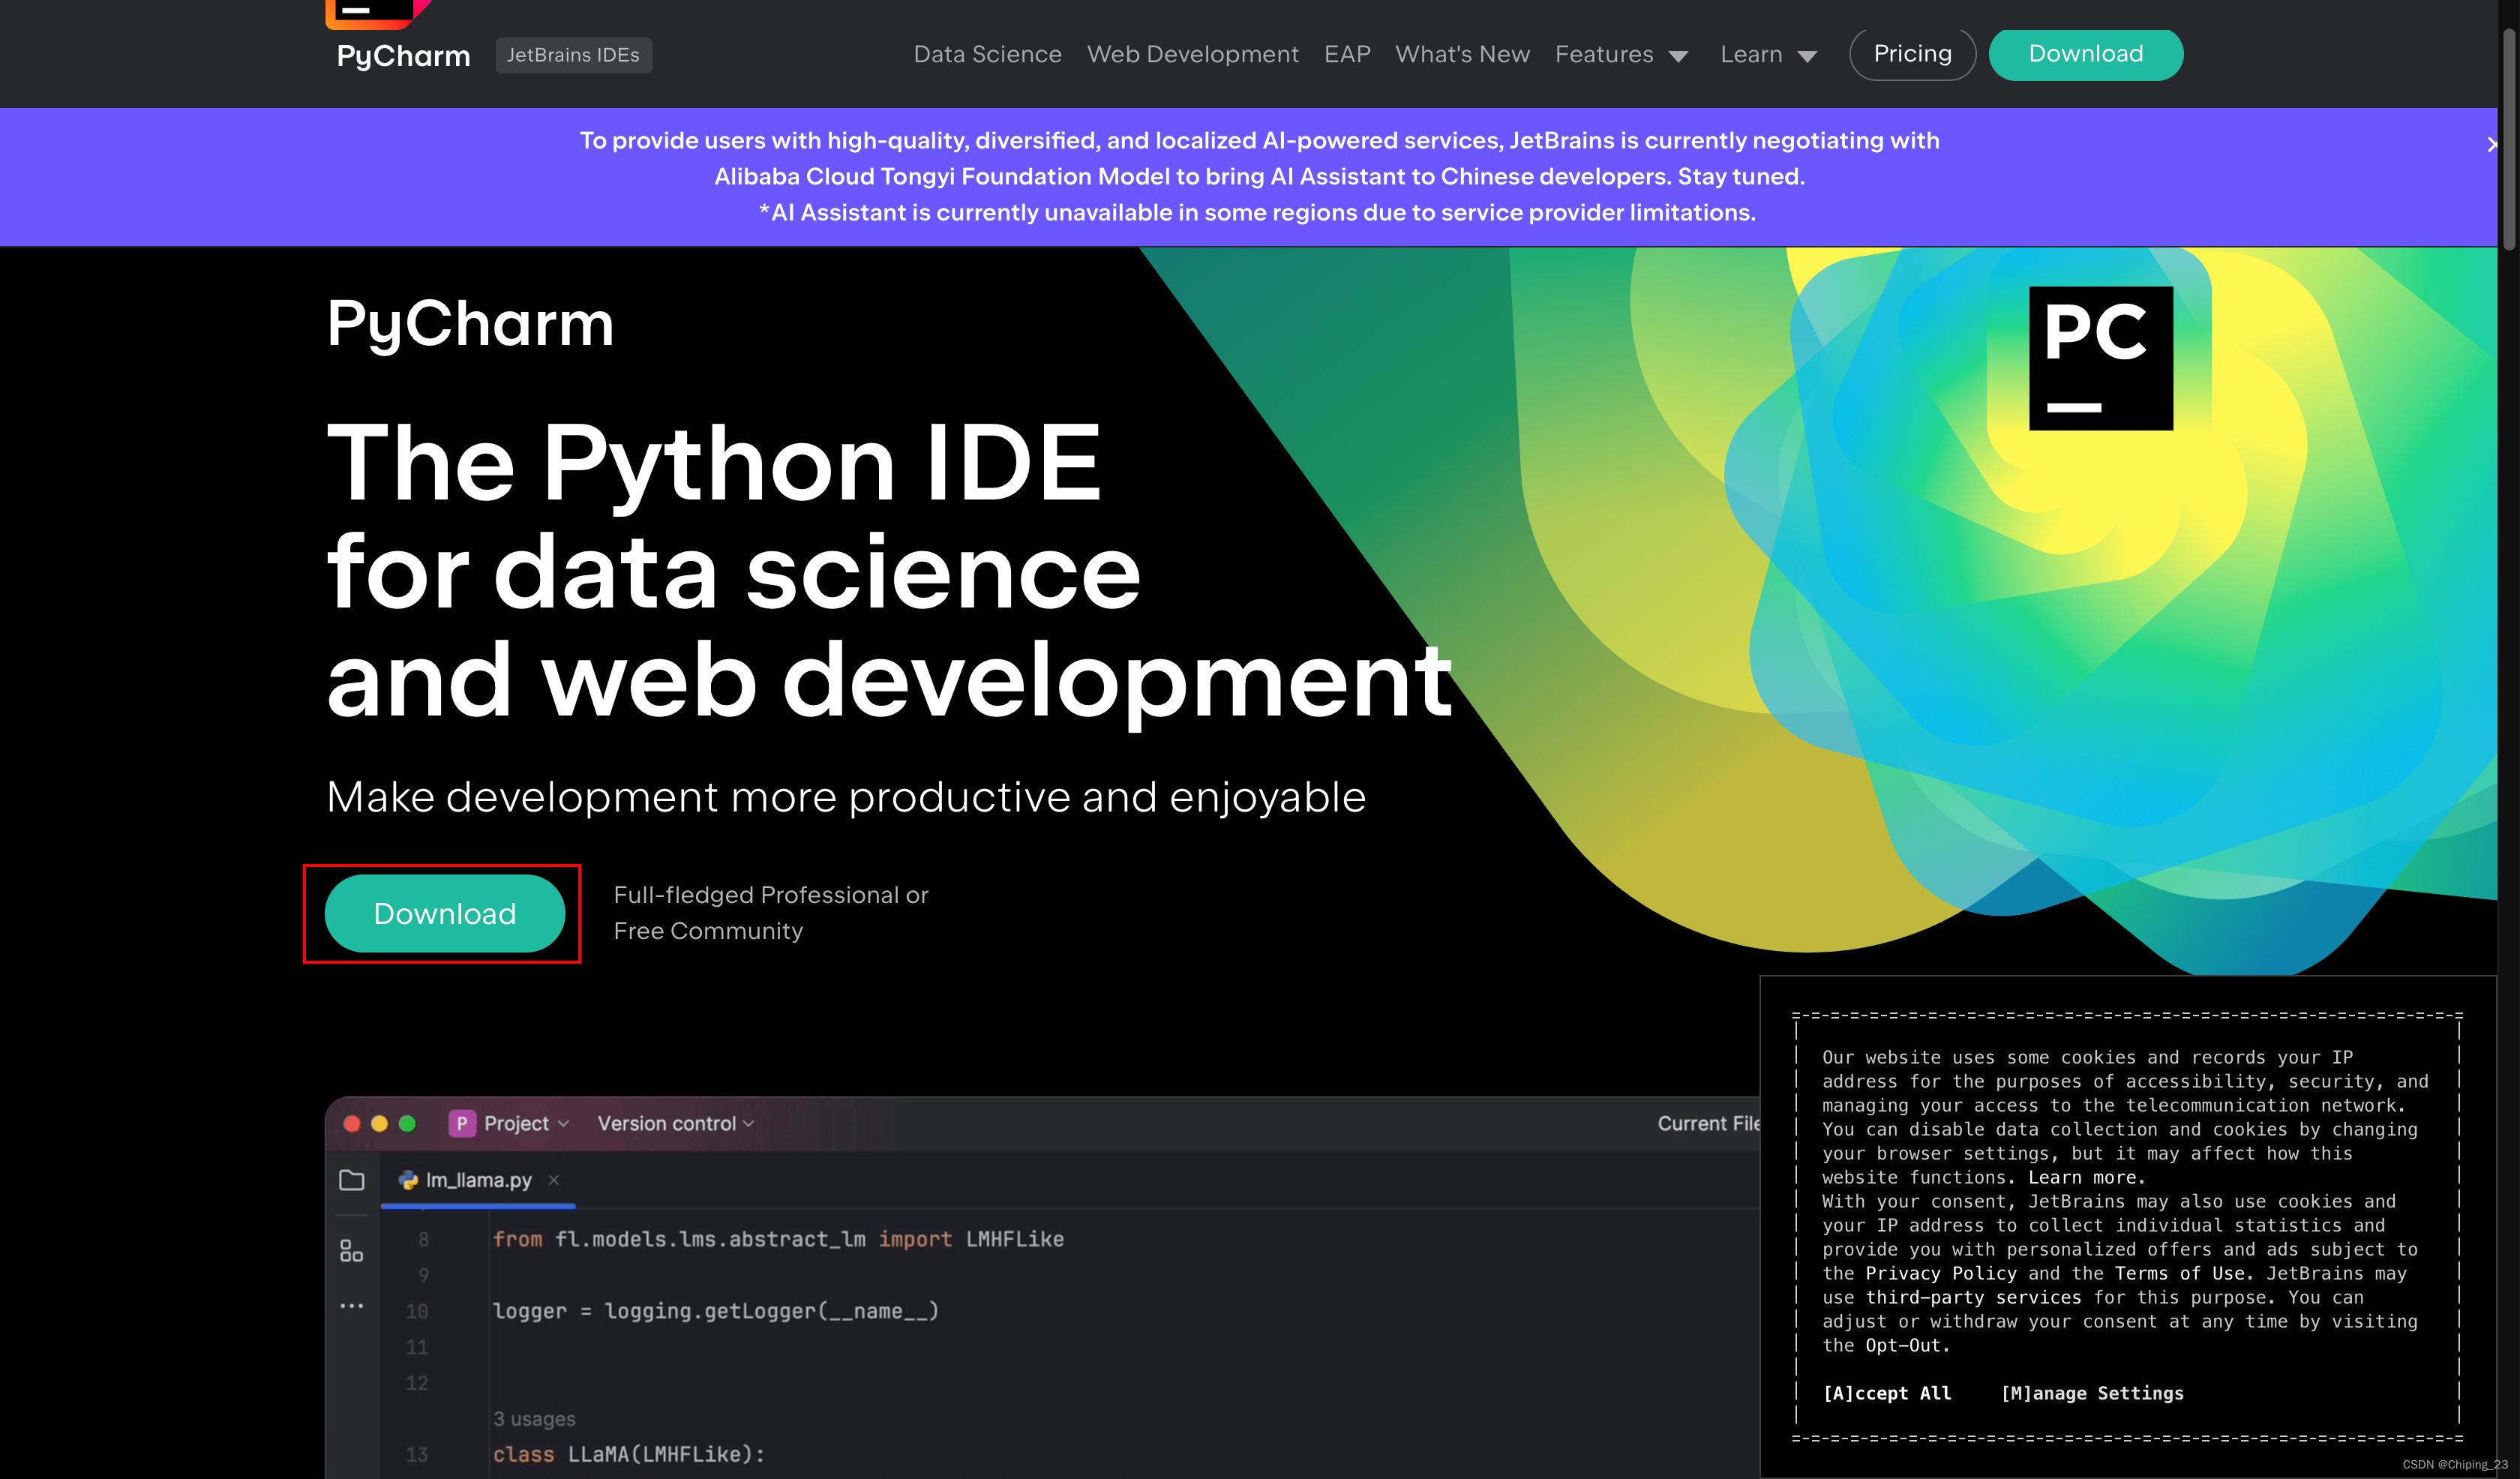Image resolution: width=2520 pixels, height=1479 pixels.
Task: Click 'Full-fledged Professional or Free Community' text
Action: click(771, 912)
